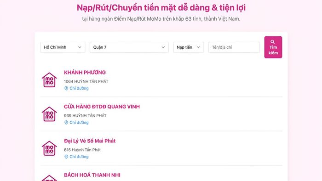
Task: Click the map pin icon under 1064 HUỲNH TẤN PHÁT
Action: point(66,88)
